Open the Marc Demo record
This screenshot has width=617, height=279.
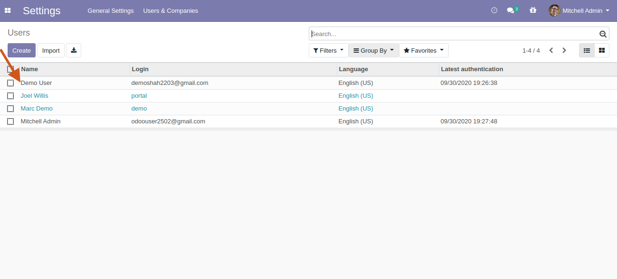click(37, 109)
